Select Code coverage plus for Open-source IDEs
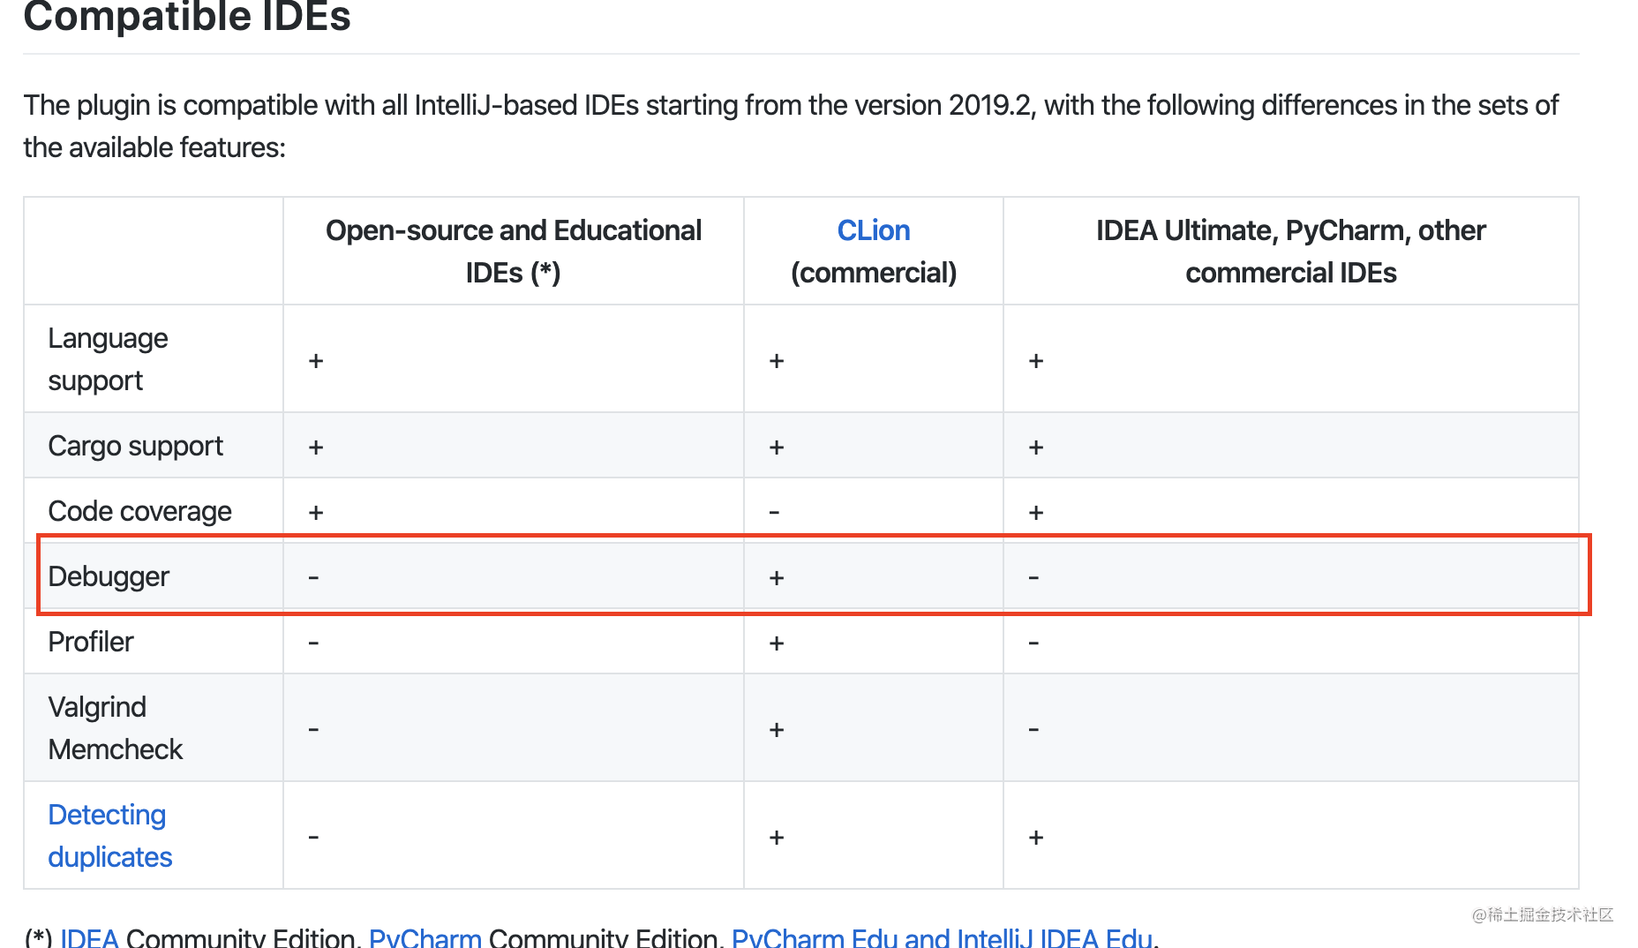1638x948 pixels. pyautogui.click(x=316, y=513)
